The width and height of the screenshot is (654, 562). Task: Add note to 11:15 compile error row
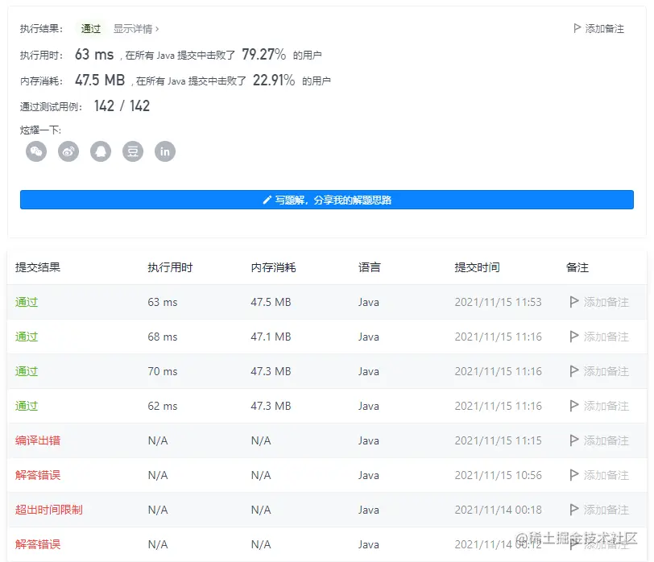(599, 440)
